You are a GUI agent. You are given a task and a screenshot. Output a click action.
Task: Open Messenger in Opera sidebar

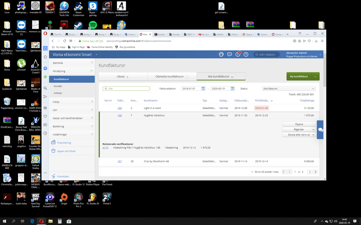coord(45,68)
